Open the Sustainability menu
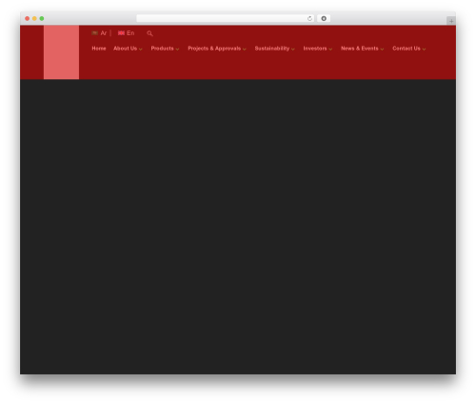Image resolution: width=476 pixels, height=403 pixels. click(272, 49)
